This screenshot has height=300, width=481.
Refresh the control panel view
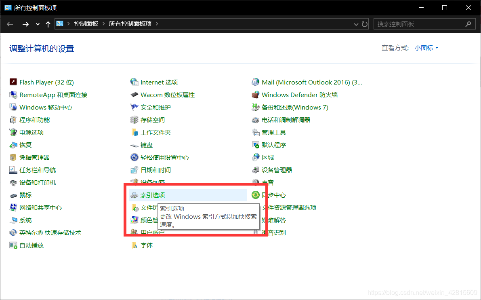364,24
